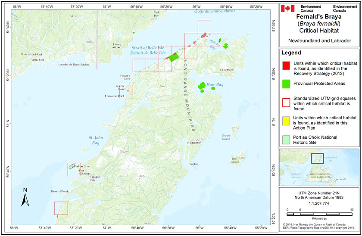This screenshot has height=236, width=362.
Task: Click the large green protected area on the strait
Action: [x=173, y=57]
